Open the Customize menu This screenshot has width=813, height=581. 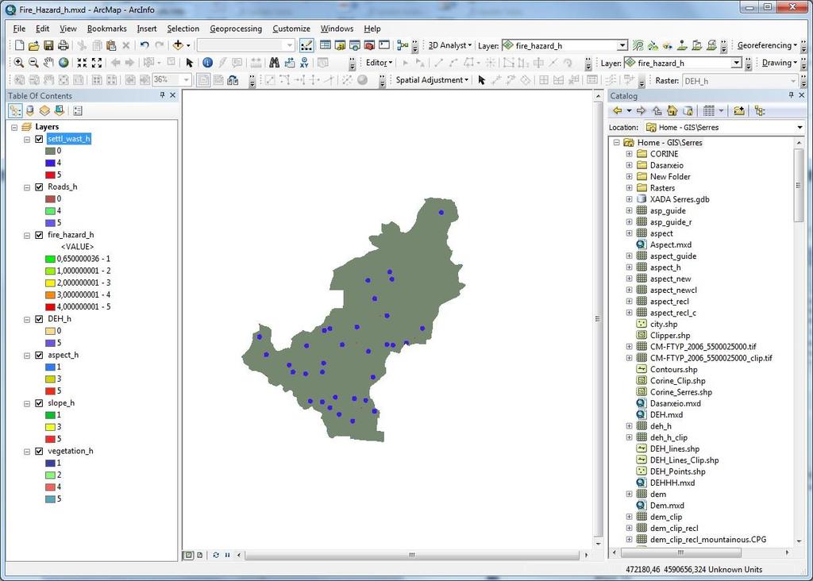pyautogui.click(x=291, y=29)
